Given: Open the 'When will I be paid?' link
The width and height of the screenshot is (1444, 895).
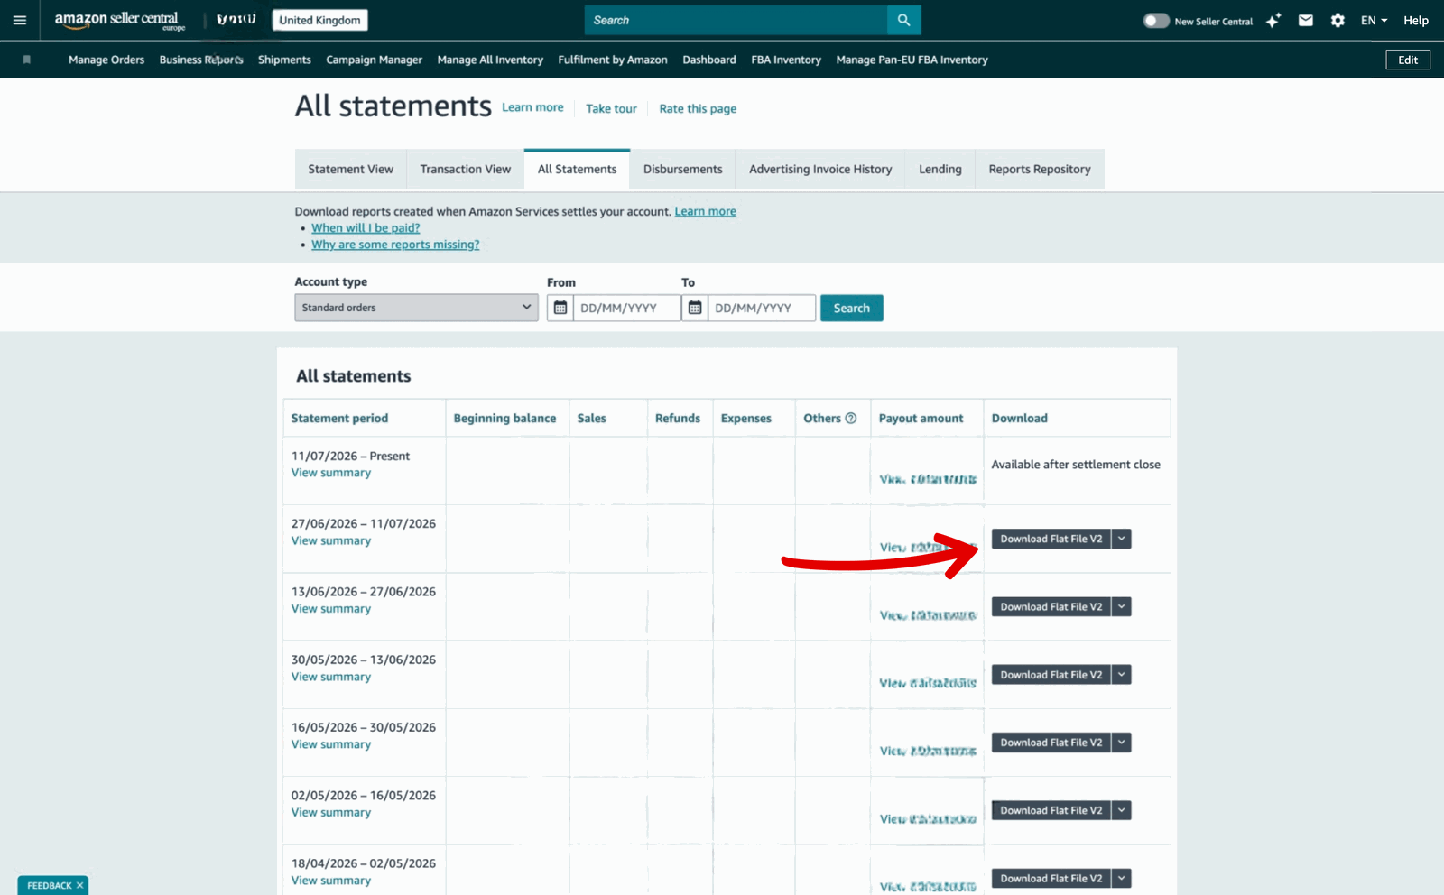Looking at the screenshot, I should pos(366,228).
